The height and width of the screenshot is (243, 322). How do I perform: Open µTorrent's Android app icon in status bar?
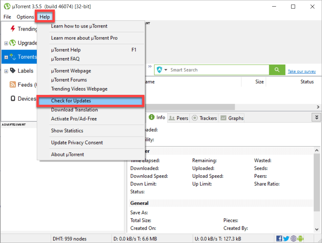[300, 238]
